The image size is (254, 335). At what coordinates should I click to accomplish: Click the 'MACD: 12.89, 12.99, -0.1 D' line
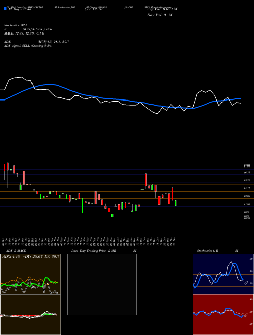[x=24, y=33]
